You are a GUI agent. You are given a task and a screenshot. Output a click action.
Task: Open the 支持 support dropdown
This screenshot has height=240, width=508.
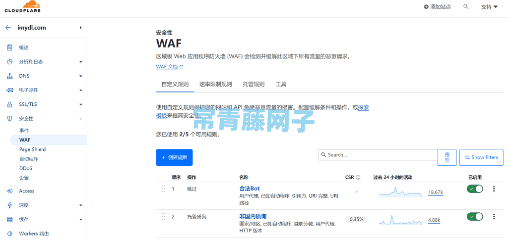click(x=489, y=7)
